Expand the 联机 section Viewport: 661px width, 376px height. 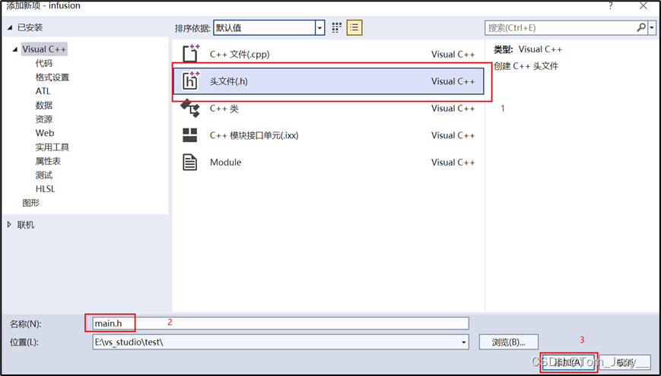tap(10, 225)
